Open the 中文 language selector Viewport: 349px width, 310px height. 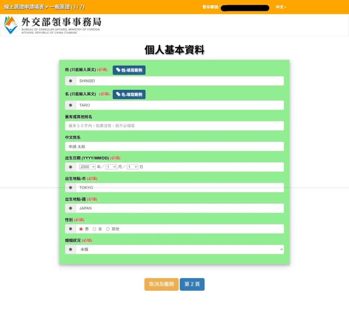pos(281,7)
